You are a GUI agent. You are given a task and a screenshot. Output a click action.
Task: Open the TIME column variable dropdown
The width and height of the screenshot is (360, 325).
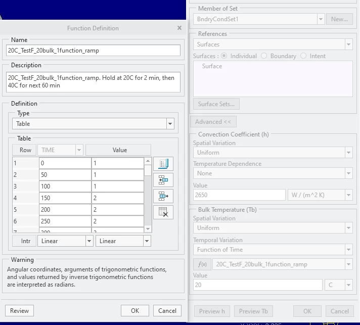[x=79, y=150]
